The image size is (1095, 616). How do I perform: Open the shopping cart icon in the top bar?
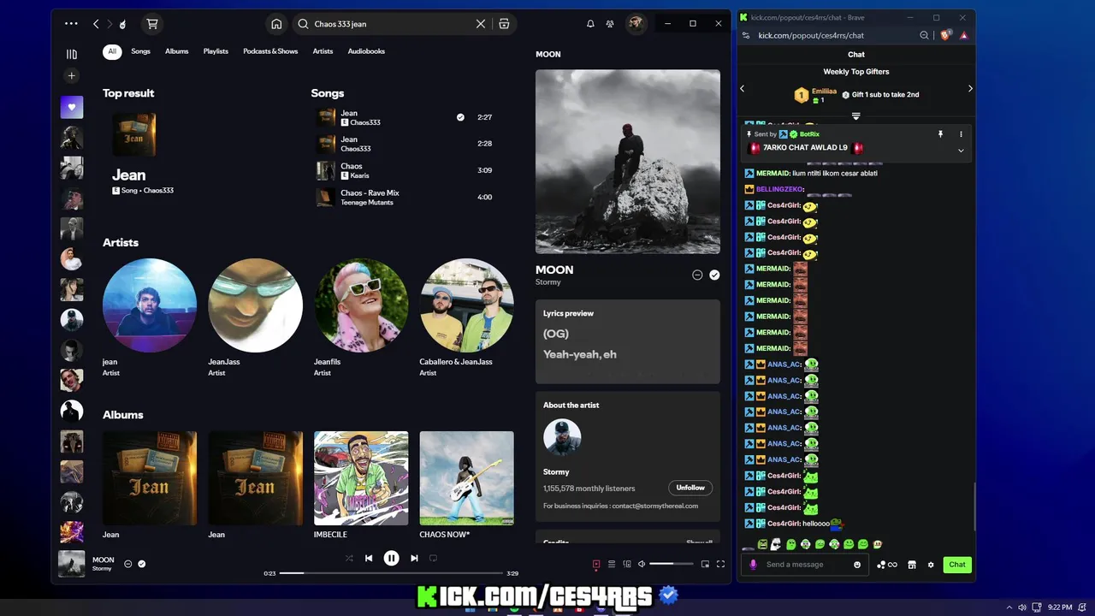(152, 24)
